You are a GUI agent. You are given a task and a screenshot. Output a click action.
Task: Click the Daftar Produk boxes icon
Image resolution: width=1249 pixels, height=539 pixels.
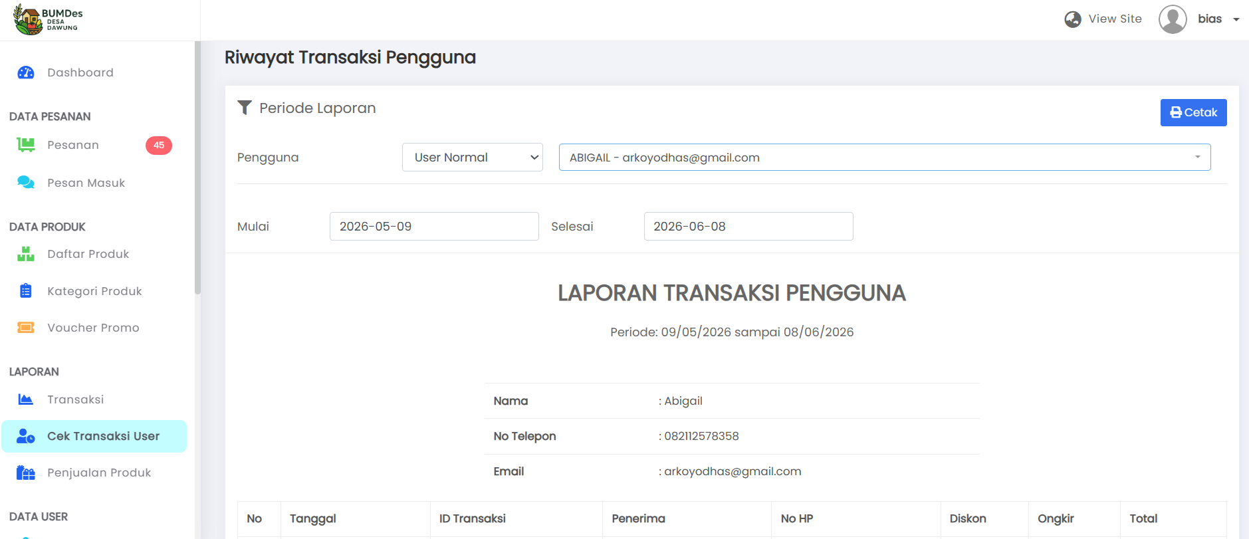click(x=26, y=254)
